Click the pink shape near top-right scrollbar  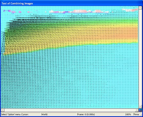pos(135,10)
